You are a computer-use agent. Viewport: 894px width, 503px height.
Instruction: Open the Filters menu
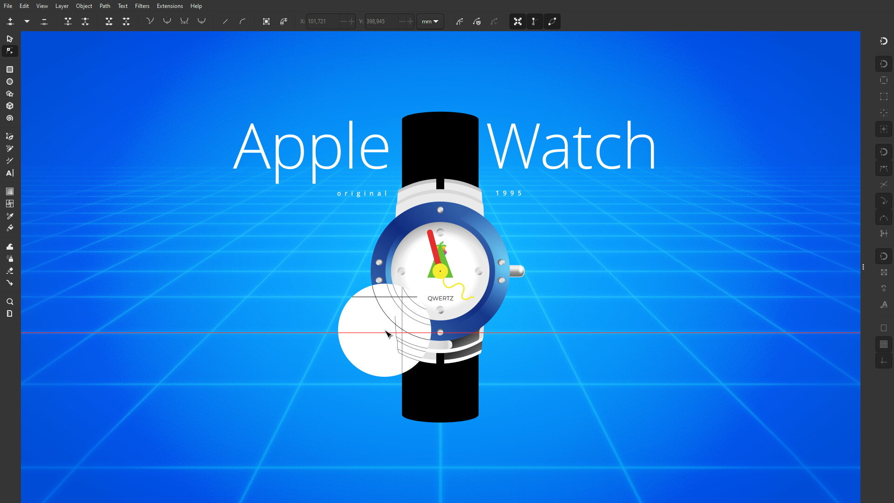[x=142, y=6]
